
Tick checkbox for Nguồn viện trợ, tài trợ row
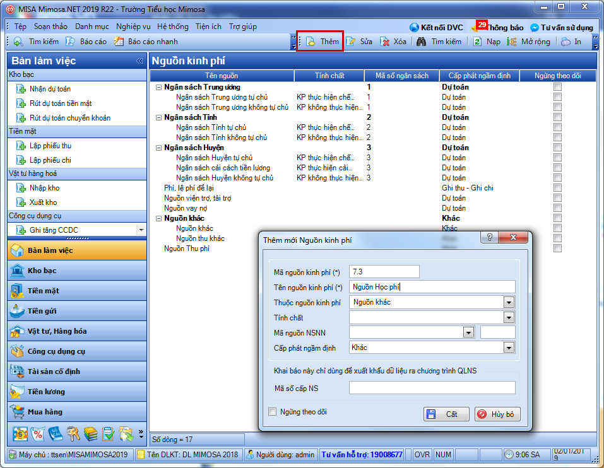pyautogui.click(x=557, y=198)
